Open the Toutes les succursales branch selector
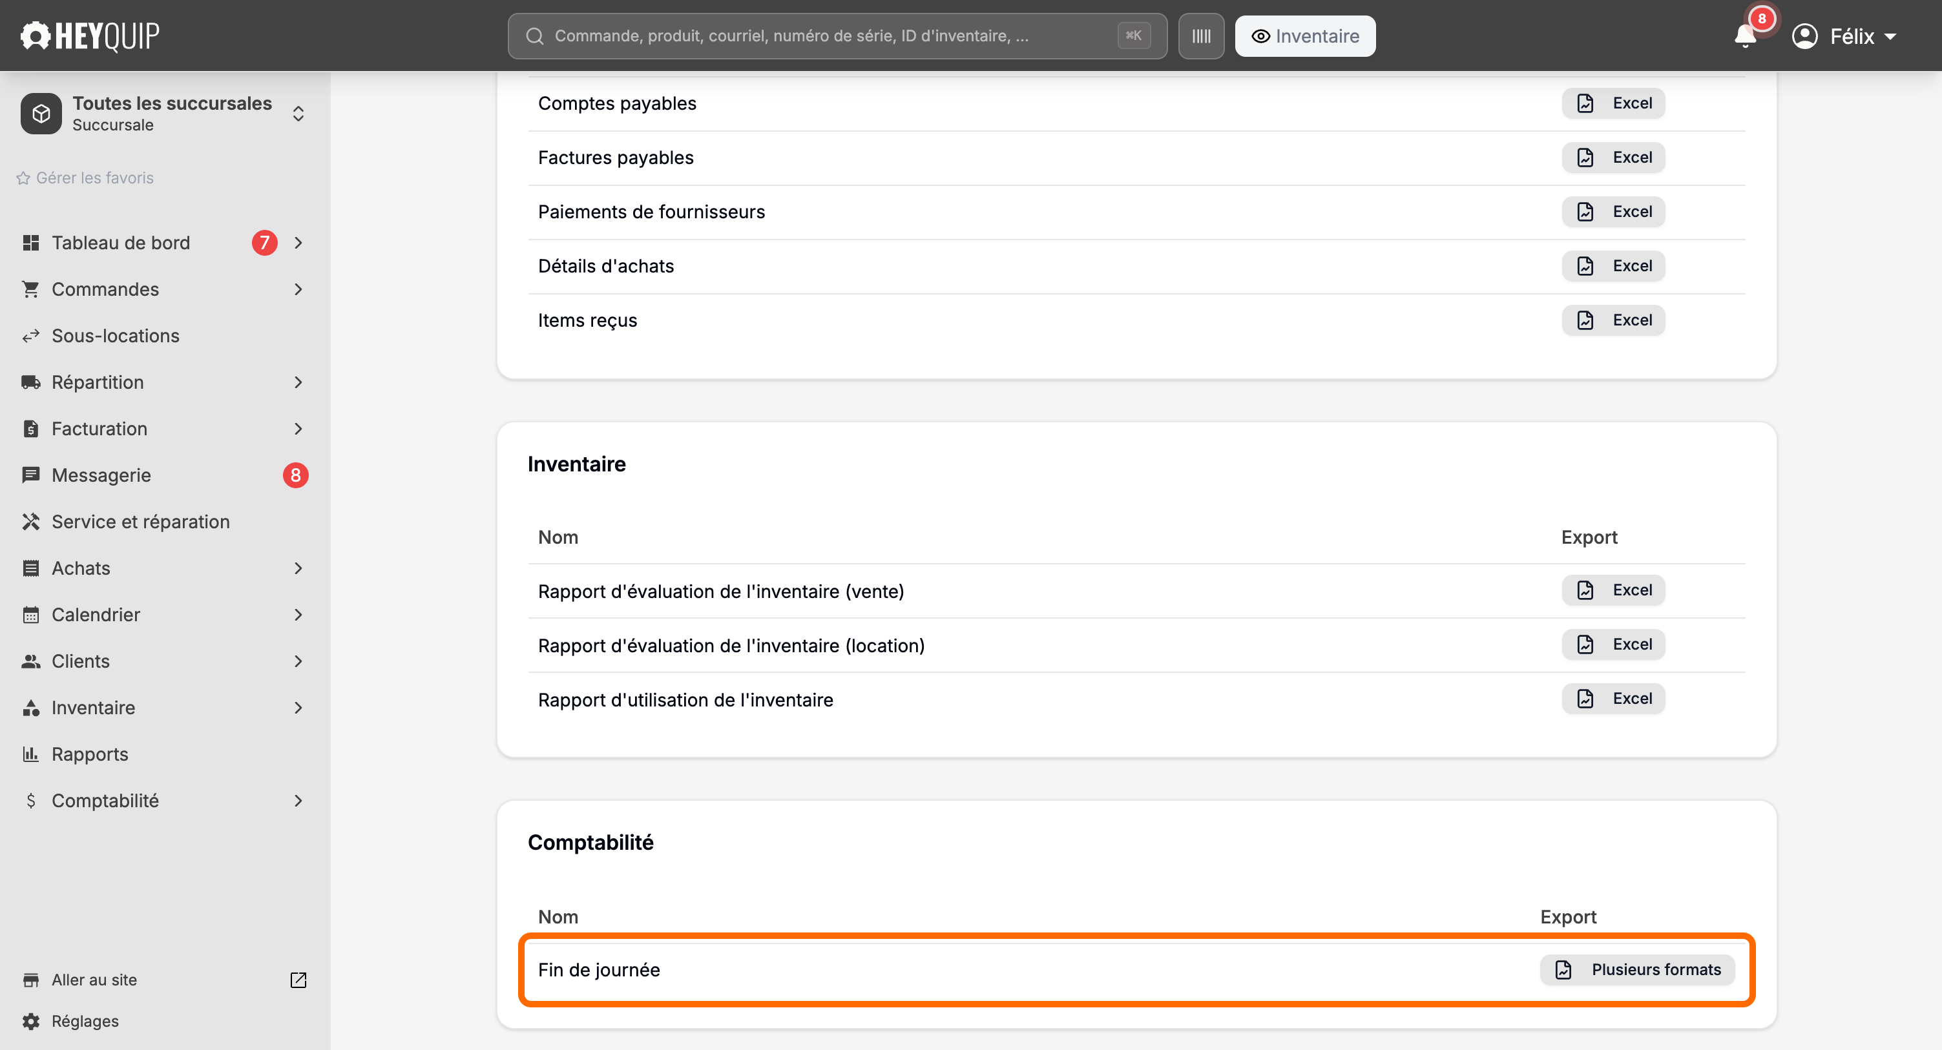 click(165, 113)
